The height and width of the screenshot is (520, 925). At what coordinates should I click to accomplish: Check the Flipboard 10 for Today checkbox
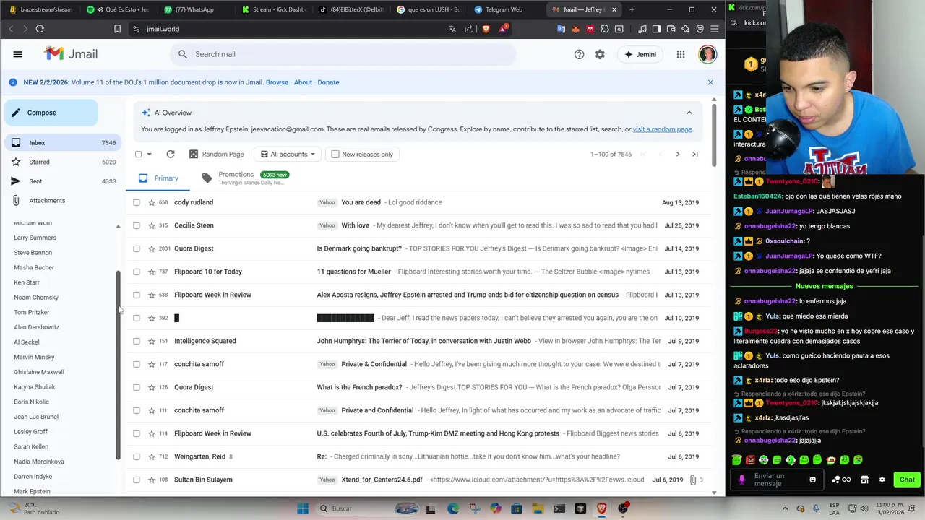pyautogui.click(x=137, y=272)
